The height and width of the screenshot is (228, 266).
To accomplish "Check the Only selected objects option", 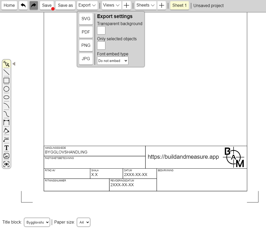I will [101, 45].
